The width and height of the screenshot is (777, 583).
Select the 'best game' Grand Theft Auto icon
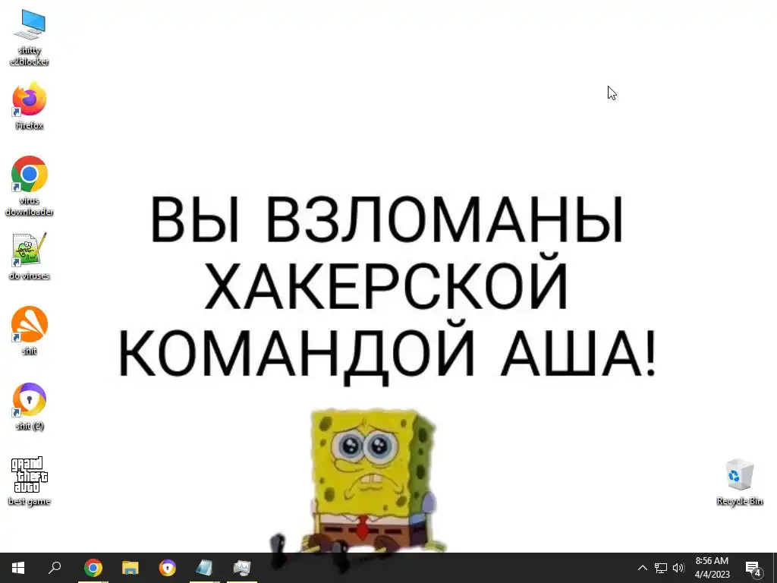(30, 481)
